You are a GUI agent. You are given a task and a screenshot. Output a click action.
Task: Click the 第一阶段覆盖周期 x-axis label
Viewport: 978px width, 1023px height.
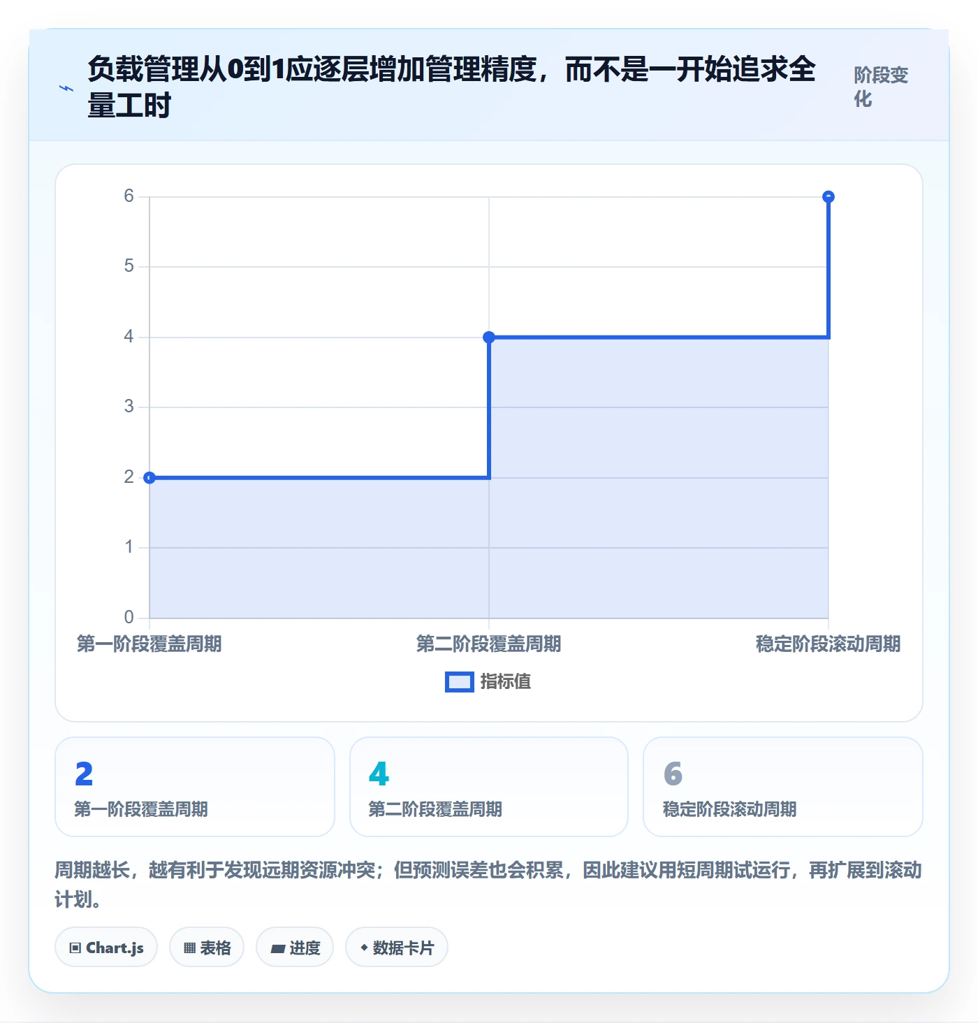(x=149, y=644)
